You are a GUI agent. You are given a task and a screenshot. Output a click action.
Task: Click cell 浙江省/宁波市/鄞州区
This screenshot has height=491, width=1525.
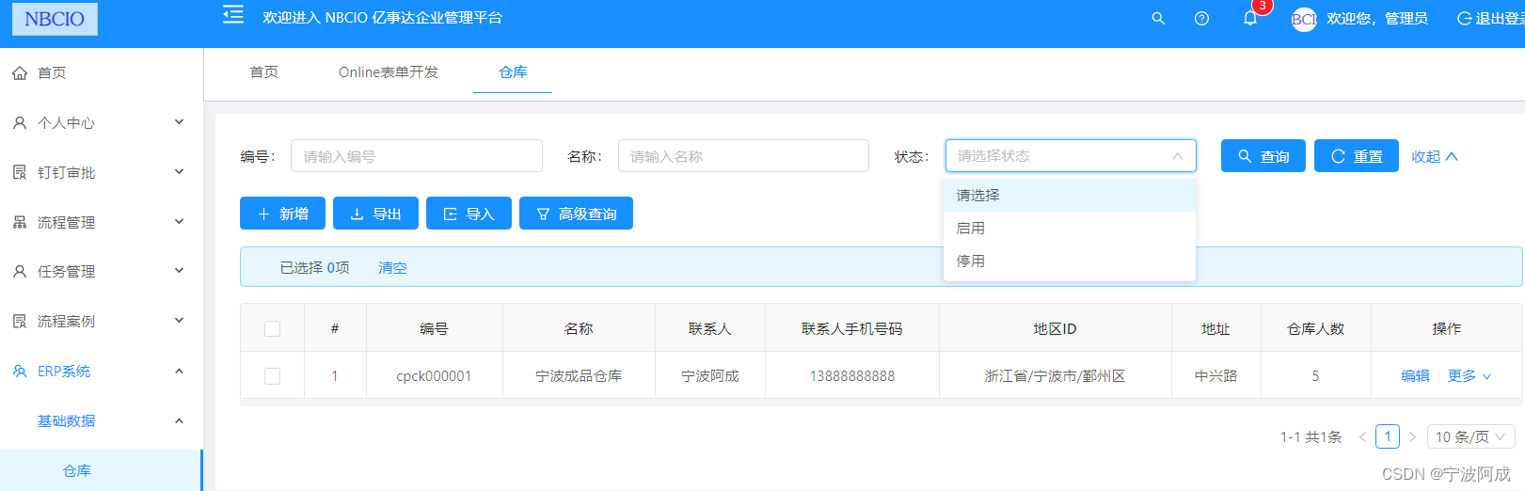1055,376
